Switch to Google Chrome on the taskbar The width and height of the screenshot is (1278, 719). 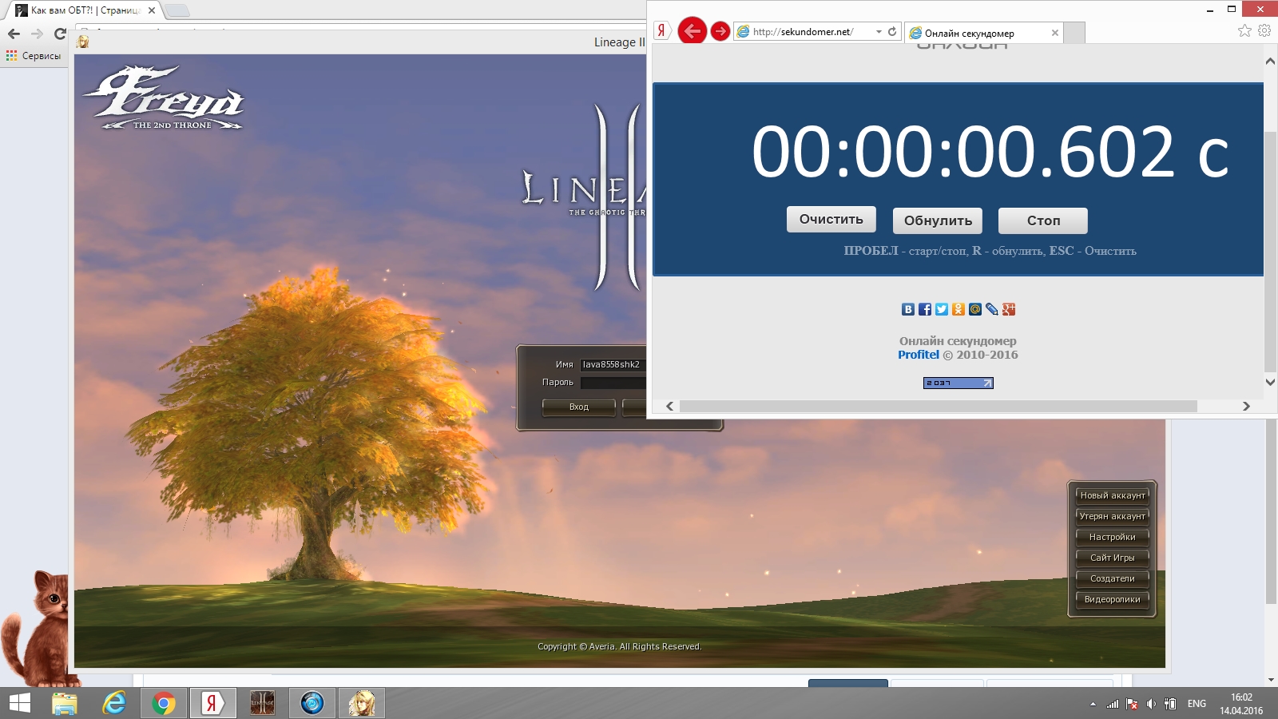coord(164,703)
